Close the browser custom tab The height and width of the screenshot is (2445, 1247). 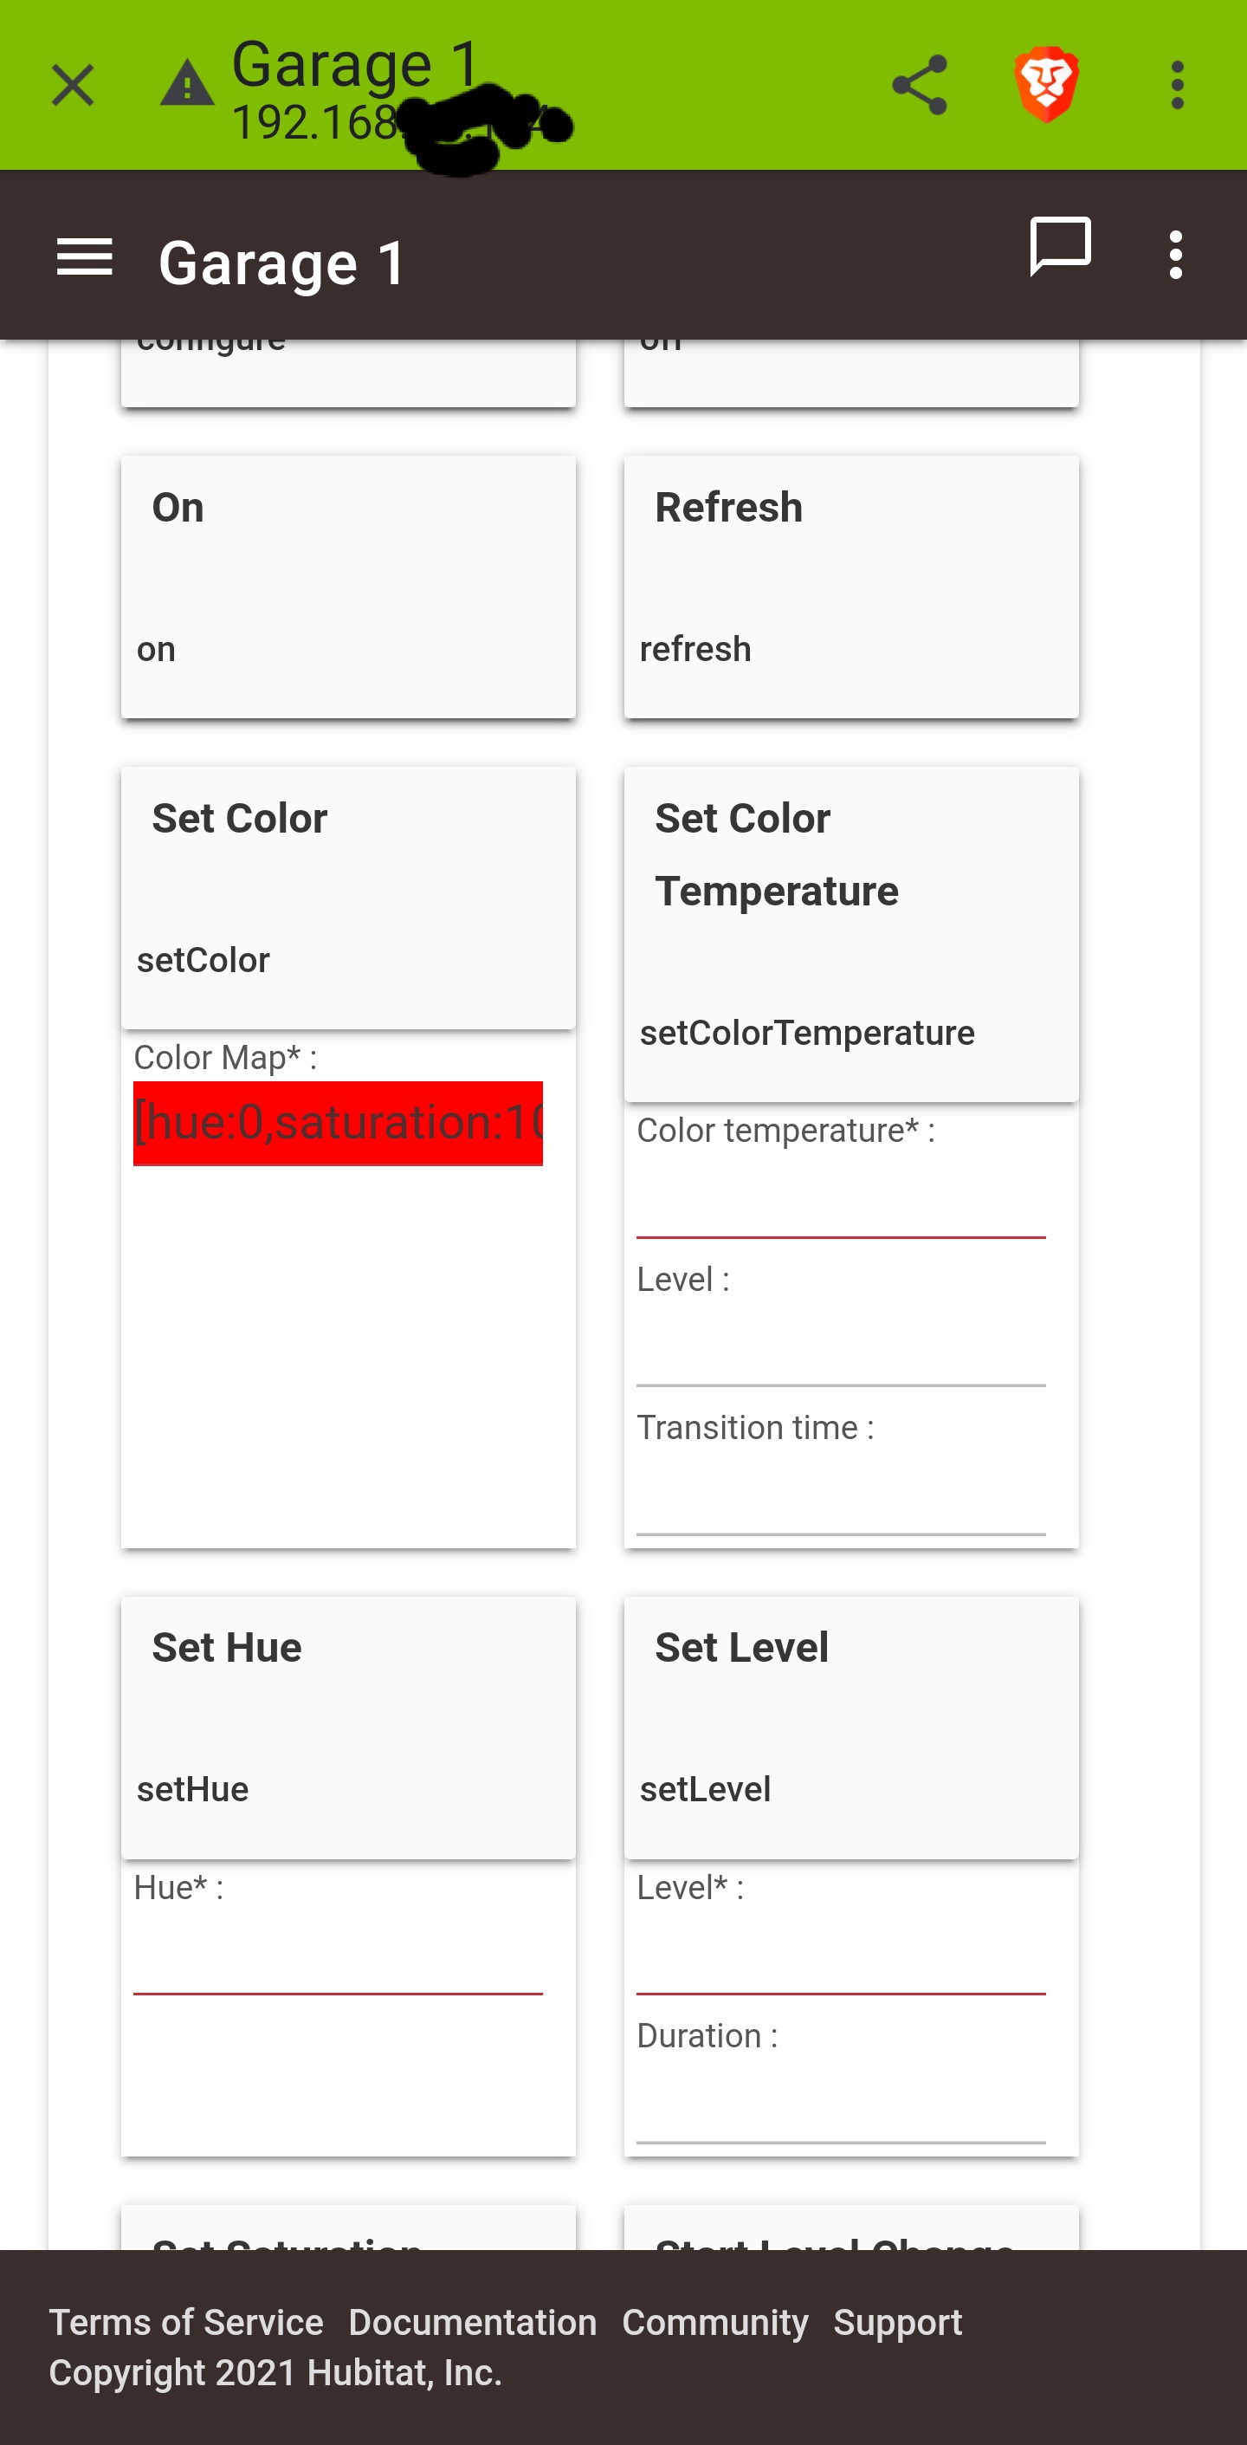click(72, 86)
